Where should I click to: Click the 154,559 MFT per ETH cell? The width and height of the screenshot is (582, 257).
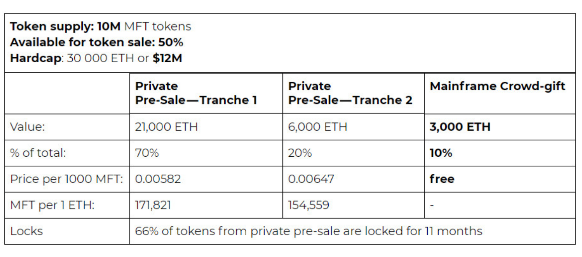click(x=309, y=205)
